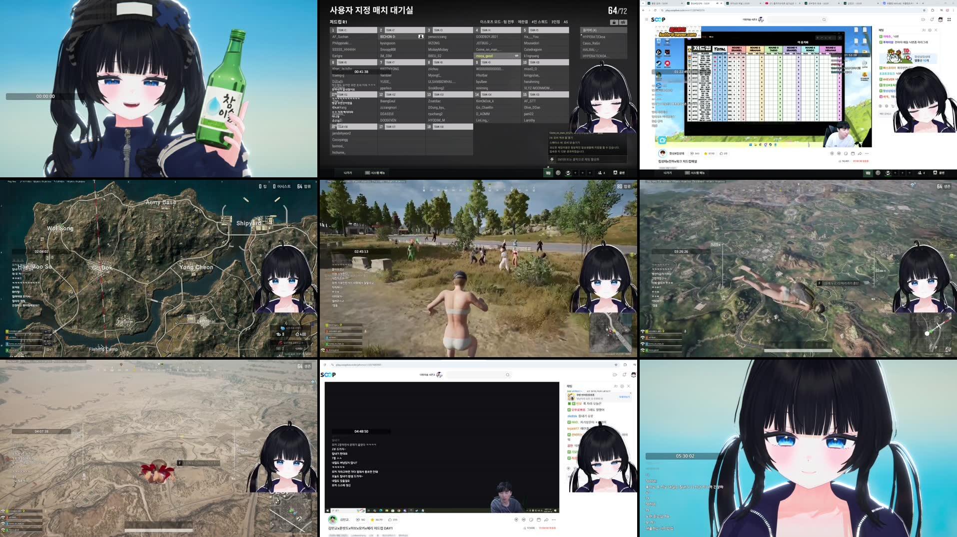Screen dimensions: 957x537
Task: Click SOOP logo in scoreboard stream frame
Action: [658, 19]
